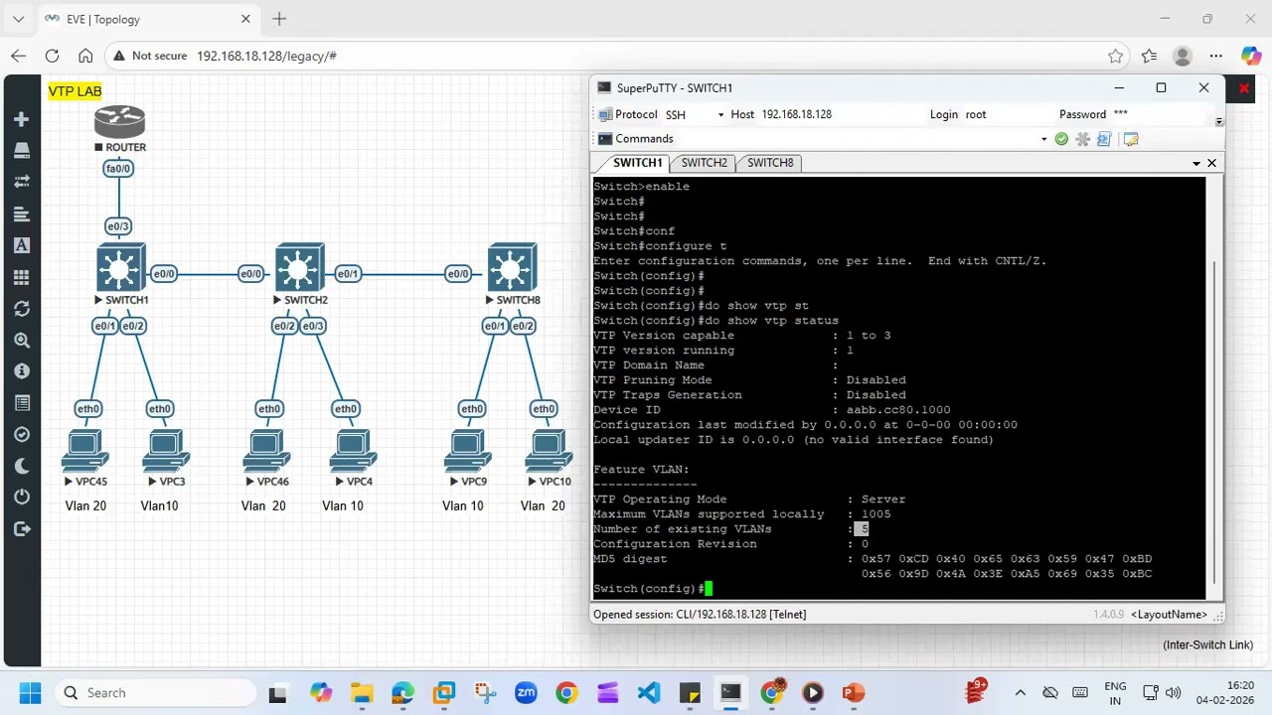Open the Nodes list icon in EVE sidebar

[x=22, y=151]
